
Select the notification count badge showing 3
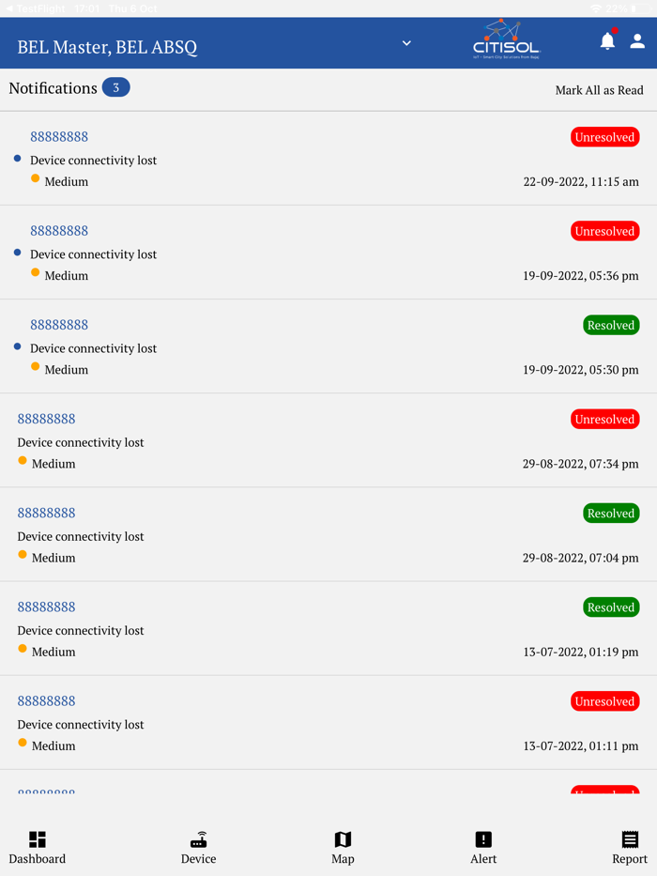click(x=115, y=87)
